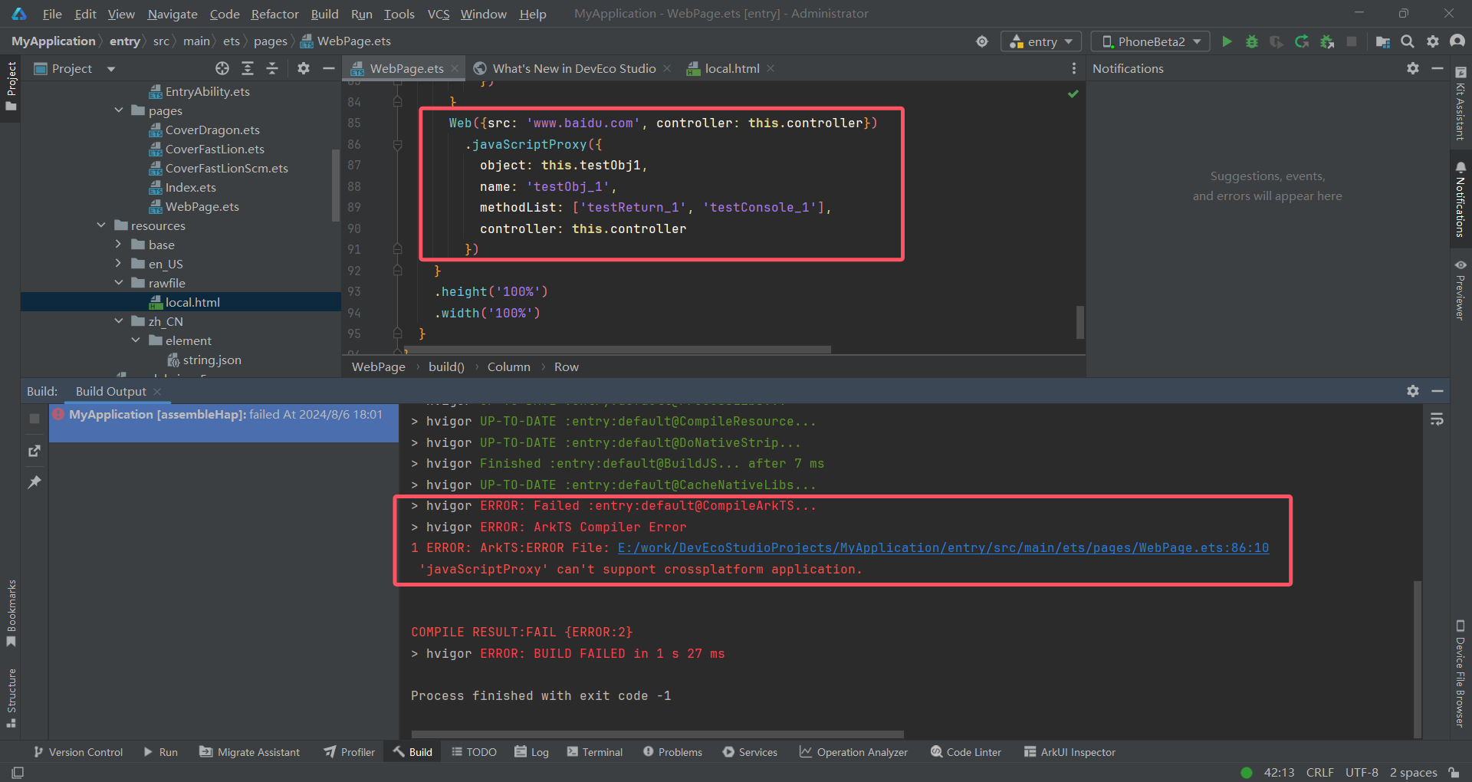
Task: Click the build output horizontal scrollbar
Action: (x=657, y=734)
